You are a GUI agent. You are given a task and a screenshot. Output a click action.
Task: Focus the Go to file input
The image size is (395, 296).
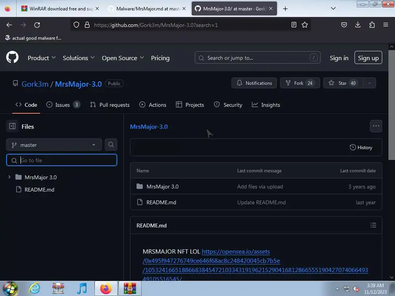[x=62, y=160]
